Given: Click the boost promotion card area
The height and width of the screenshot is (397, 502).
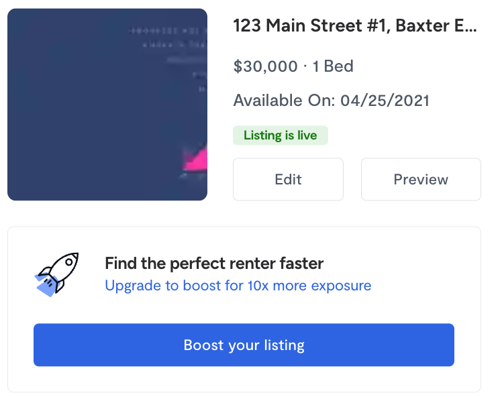Looking at the screenshot, I should coord(244,309).
